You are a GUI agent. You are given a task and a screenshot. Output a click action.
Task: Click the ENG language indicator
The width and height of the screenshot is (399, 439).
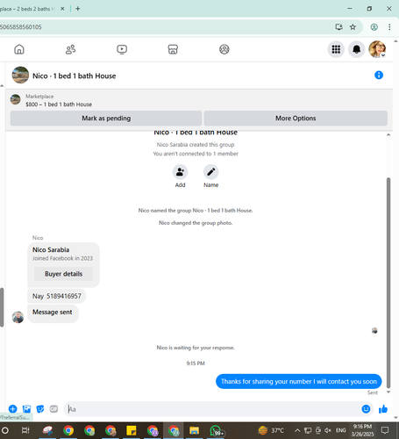[x=341, y=430]
